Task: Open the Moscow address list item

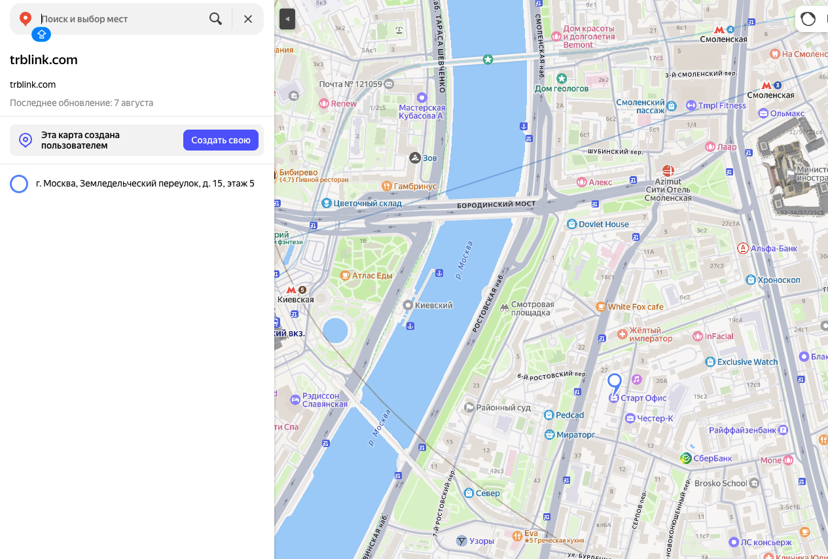Action: click(x=137, y=184)
